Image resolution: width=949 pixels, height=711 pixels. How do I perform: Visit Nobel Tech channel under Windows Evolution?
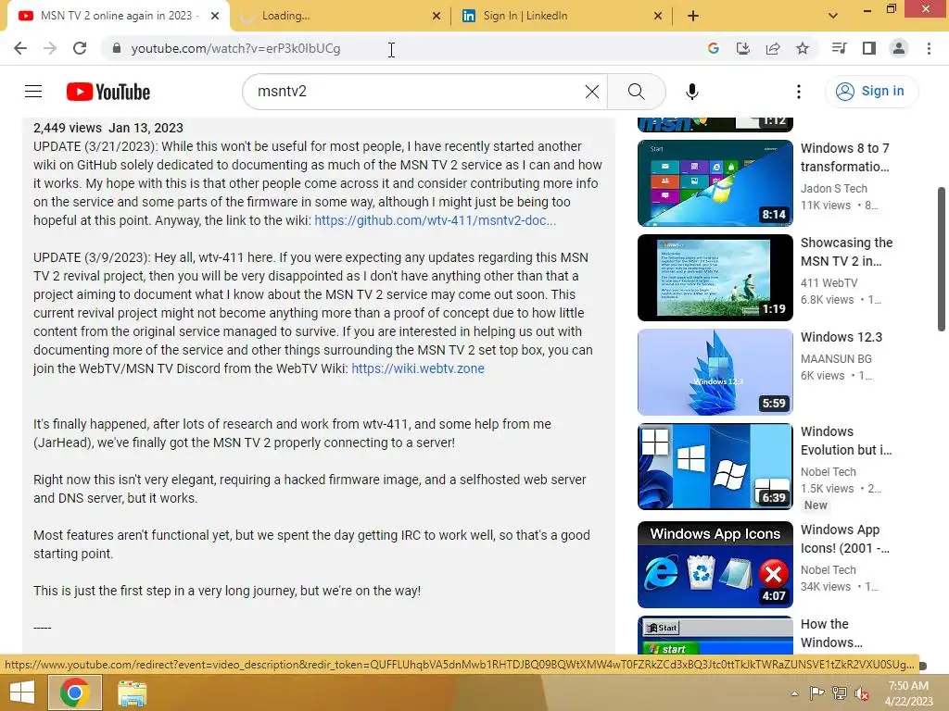point(828,472)
